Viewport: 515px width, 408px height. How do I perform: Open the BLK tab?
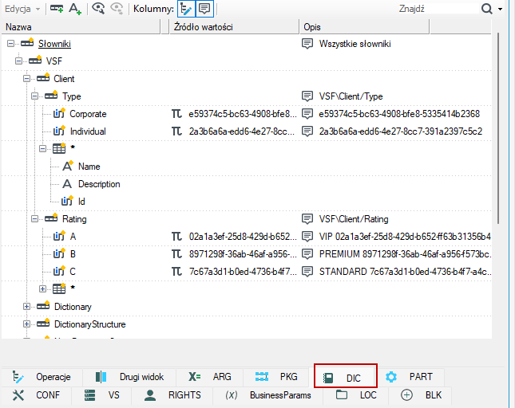[x=421, y=395]
